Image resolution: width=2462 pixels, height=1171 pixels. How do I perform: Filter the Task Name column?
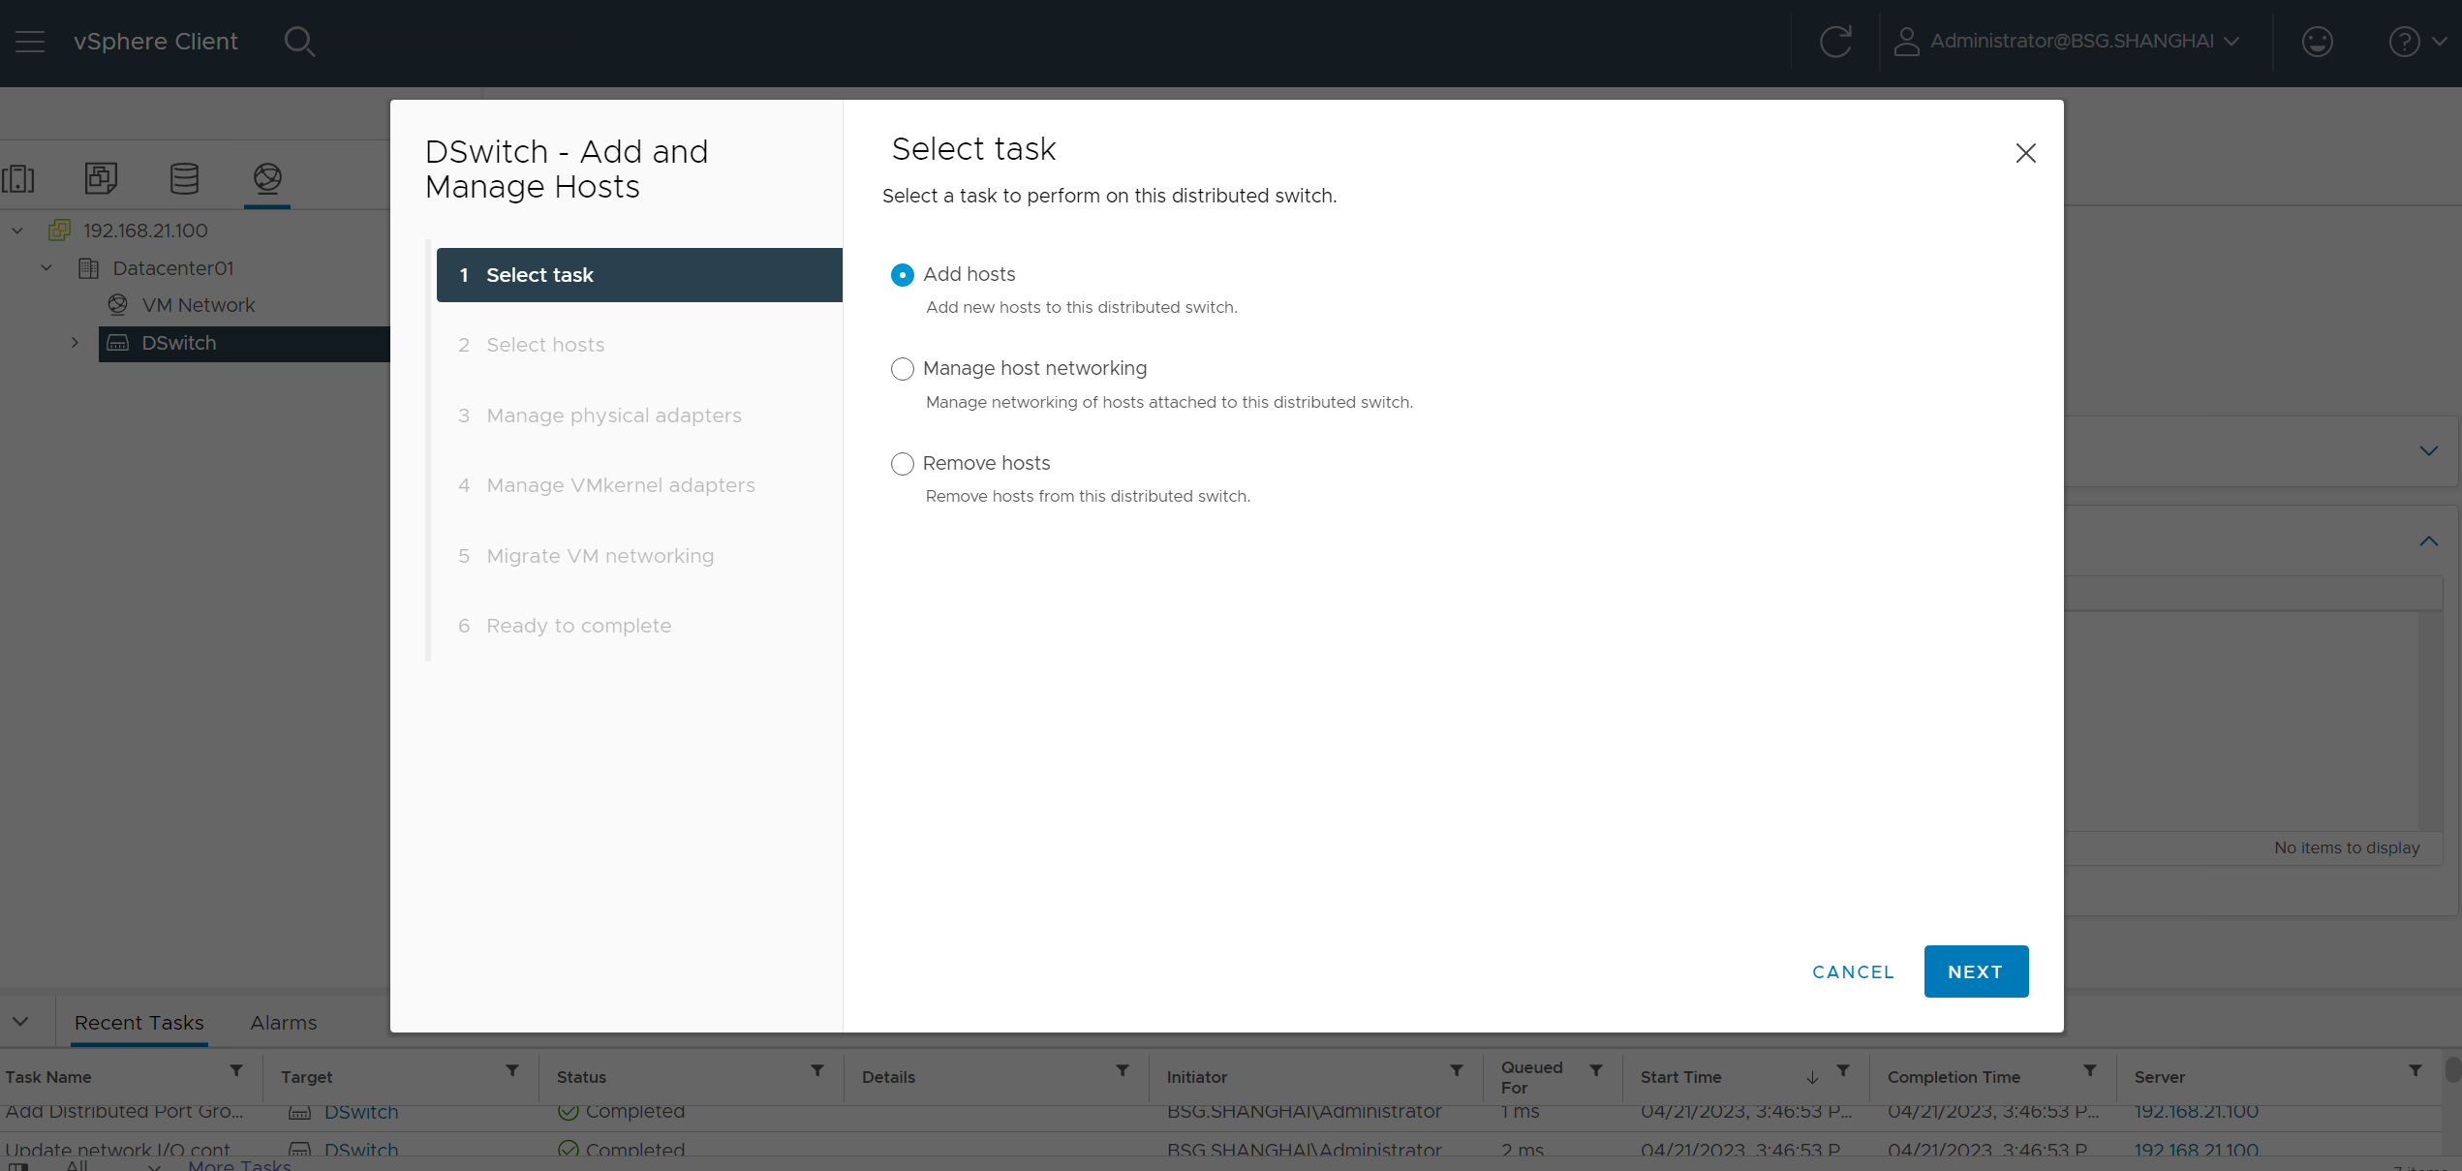tap(235, 1071)
